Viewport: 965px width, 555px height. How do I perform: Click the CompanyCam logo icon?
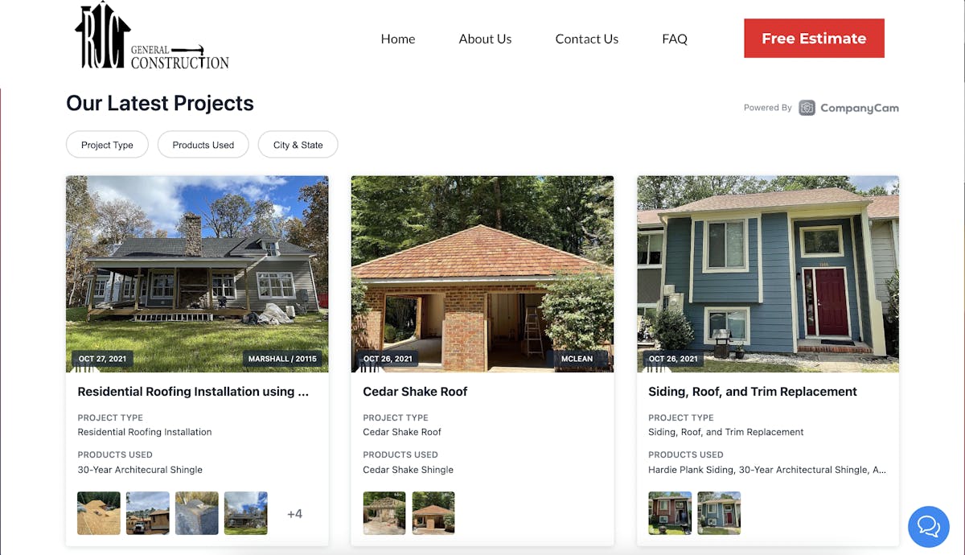807,108
